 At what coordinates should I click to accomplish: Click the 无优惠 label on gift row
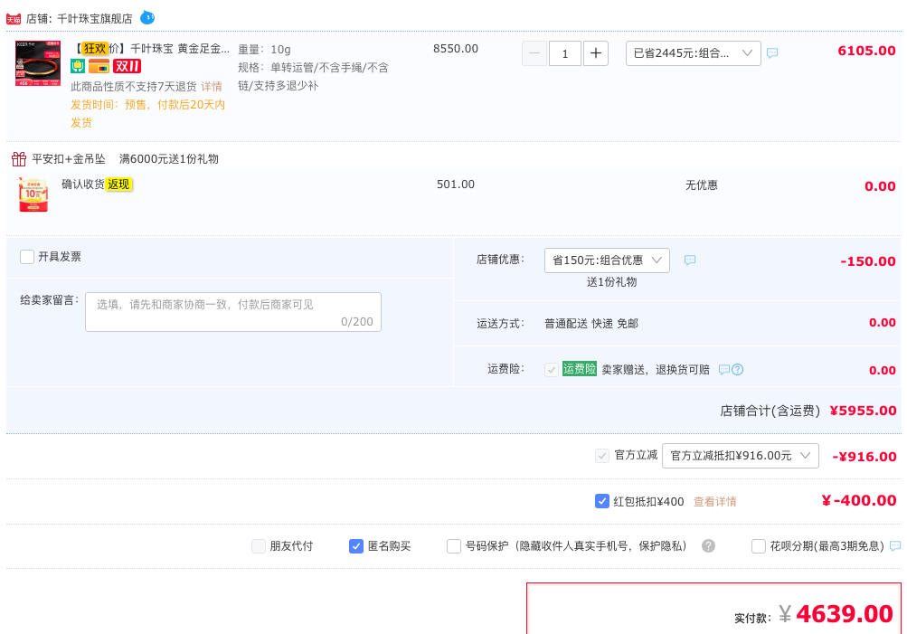coord(701,185)
